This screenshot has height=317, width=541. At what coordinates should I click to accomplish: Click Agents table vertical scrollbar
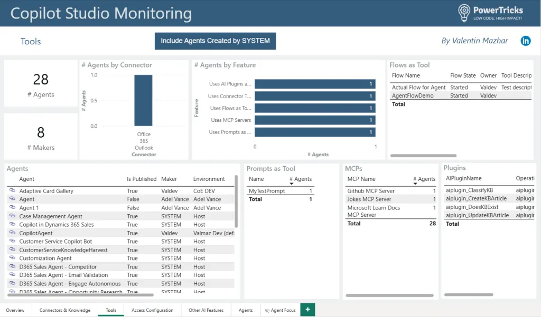236,201
